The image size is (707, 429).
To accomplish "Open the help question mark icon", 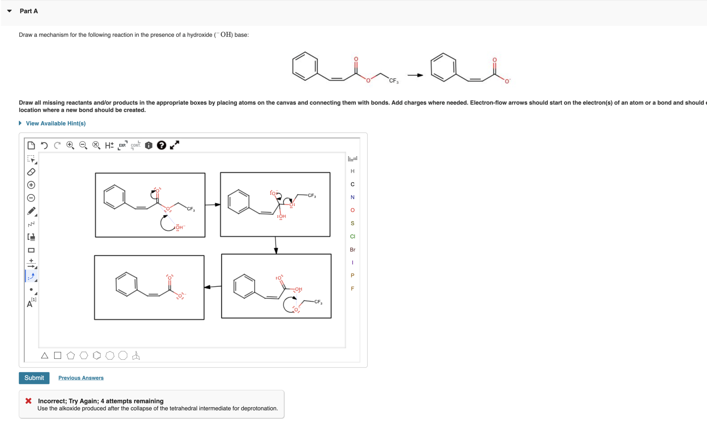I will click(x=161, y=145).
